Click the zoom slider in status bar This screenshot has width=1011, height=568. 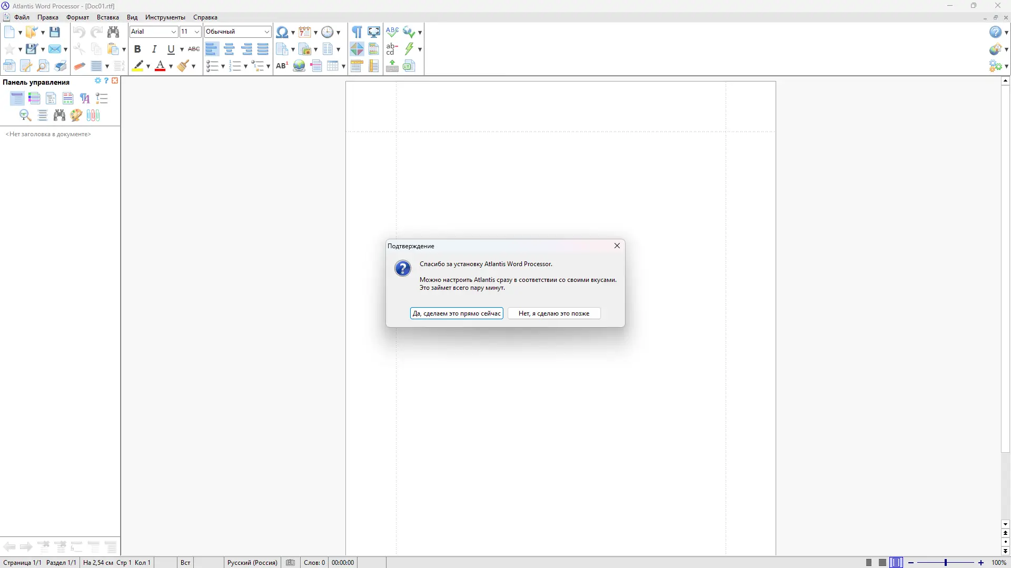(945, 563)
